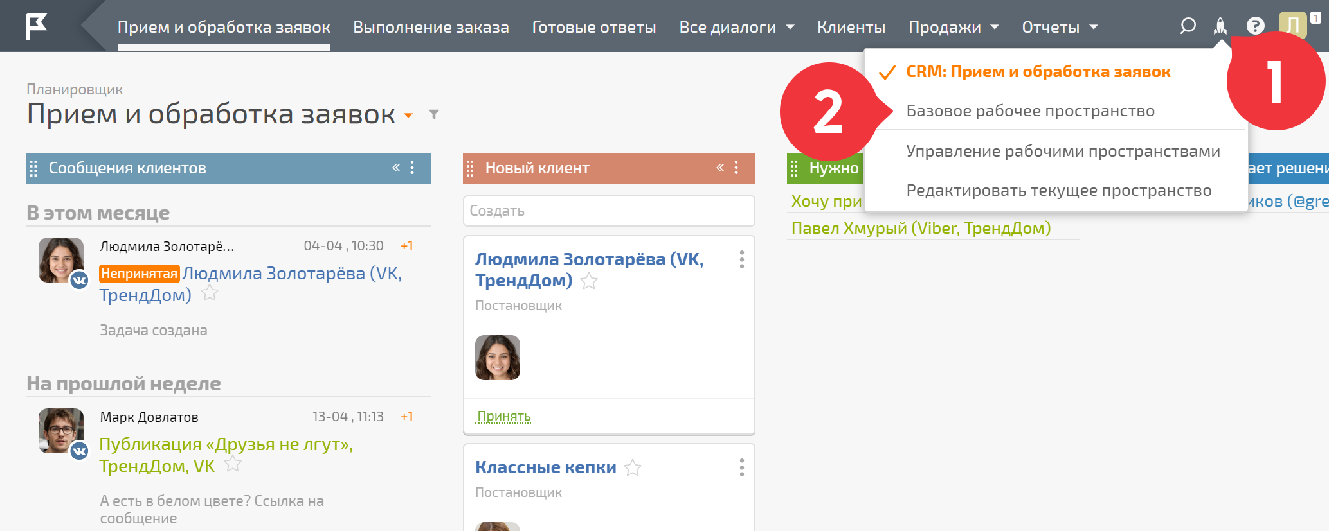This screenshot has height=531, width=1329.
Task: Open the user profile avatar "Л"
Action: (1293, 26)
